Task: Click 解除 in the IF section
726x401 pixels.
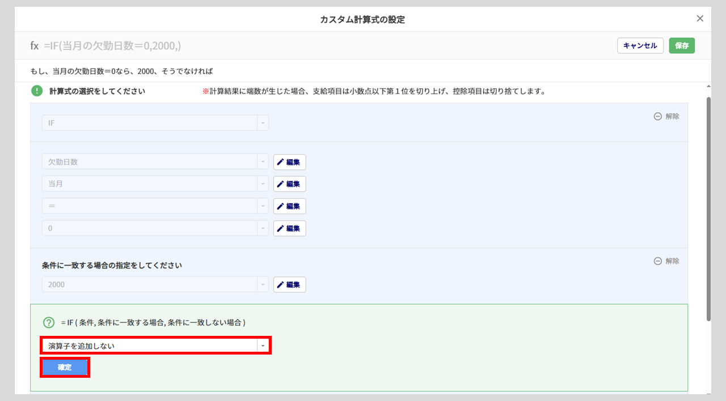Action: (672, 116)
